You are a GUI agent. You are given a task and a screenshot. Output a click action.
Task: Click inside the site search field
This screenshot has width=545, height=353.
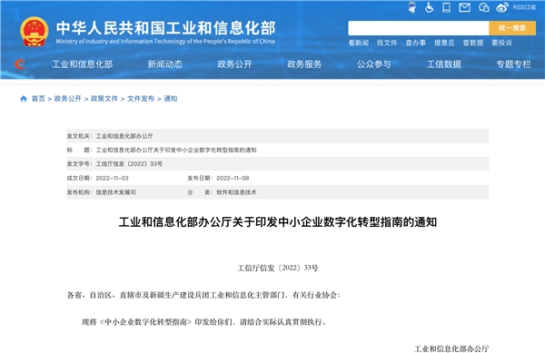click(419, 28)
